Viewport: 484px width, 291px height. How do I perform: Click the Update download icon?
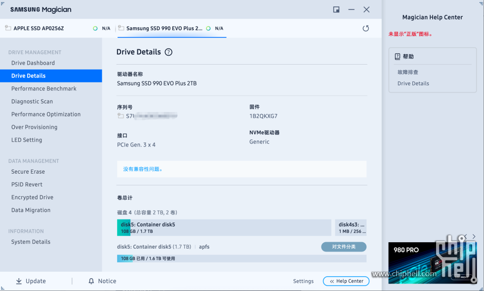tap(19, 281)
